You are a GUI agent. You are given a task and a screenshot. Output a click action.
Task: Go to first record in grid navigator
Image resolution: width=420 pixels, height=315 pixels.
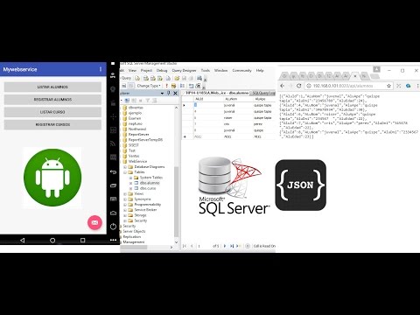pyautogui.click(x=185, y=246)
